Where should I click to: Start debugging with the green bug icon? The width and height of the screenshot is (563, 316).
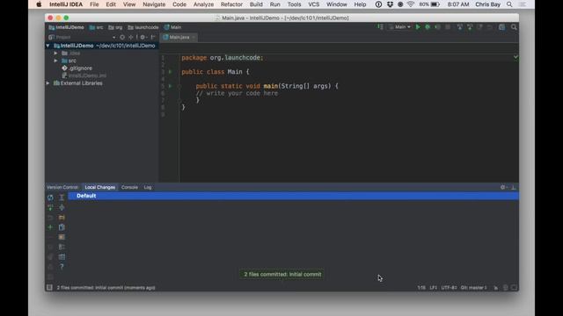(x=428, y=27)
